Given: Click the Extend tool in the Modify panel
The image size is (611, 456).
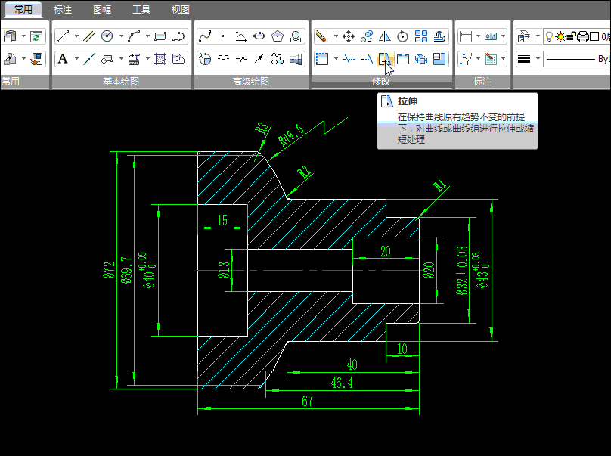Looking at the screenshot, I should click(x=366, y=59).
